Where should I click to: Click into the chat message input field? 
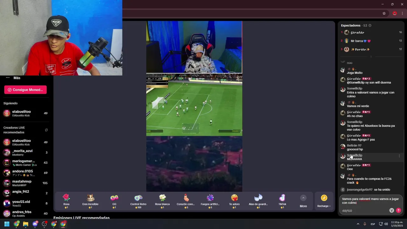(370, 201)
